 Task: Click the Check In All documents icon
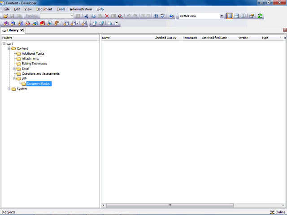(x=102, y=23)
